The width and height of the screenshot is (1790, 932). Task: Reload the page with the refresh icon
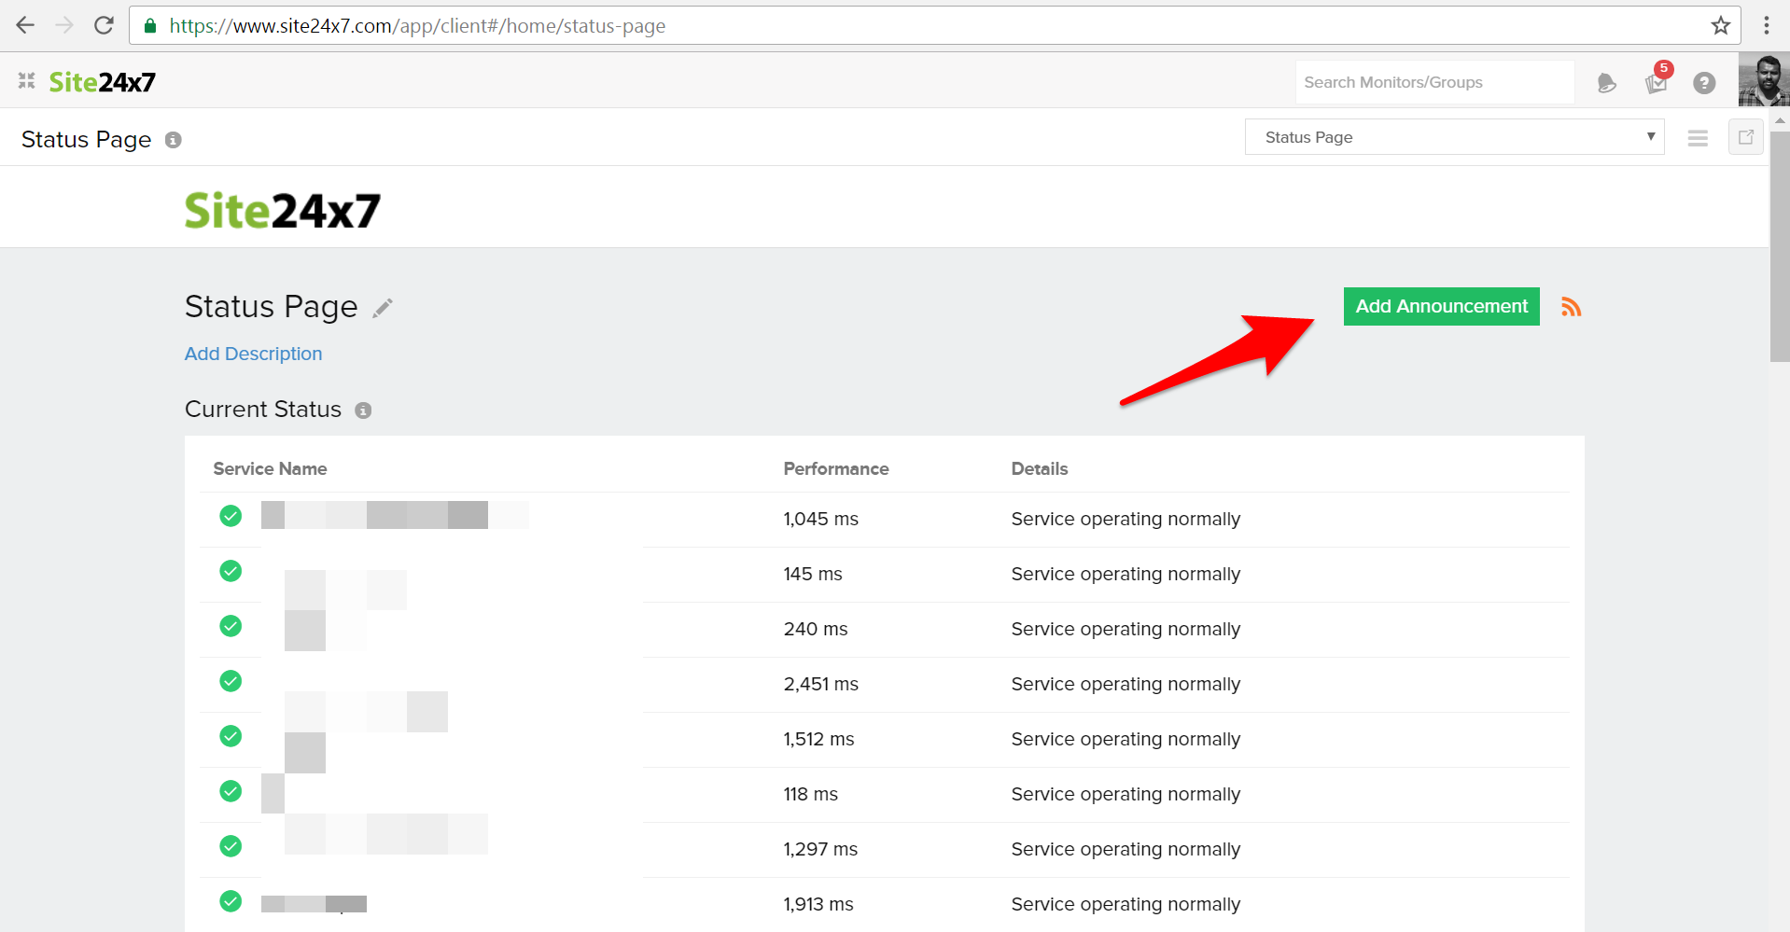click(x=104, y=25)
